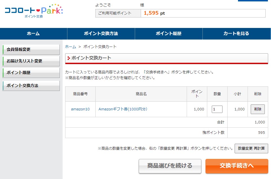Click the quantity input field
The image size is (271, 179).
[x=217, y=109]
